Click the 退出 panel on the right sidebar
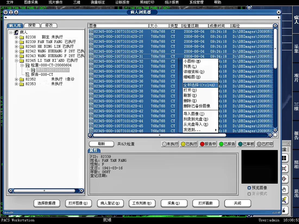The image size is (299, 224). pos(296,193)
